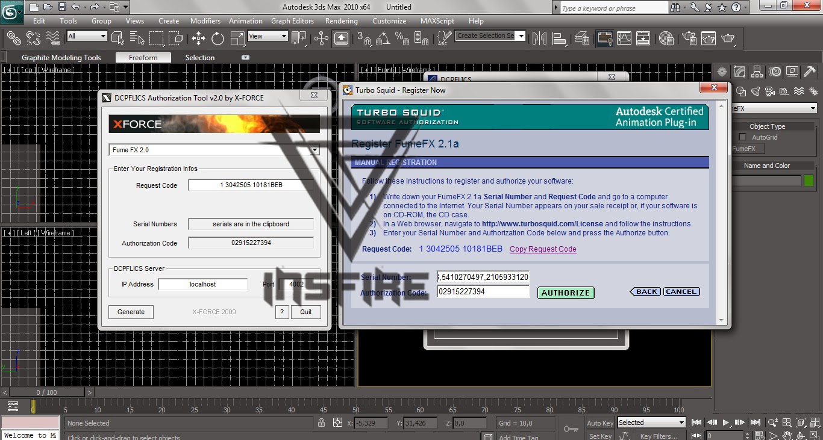Click the Serial Number input field
This screenshot has width=823, height=440.
pos(483,277)
